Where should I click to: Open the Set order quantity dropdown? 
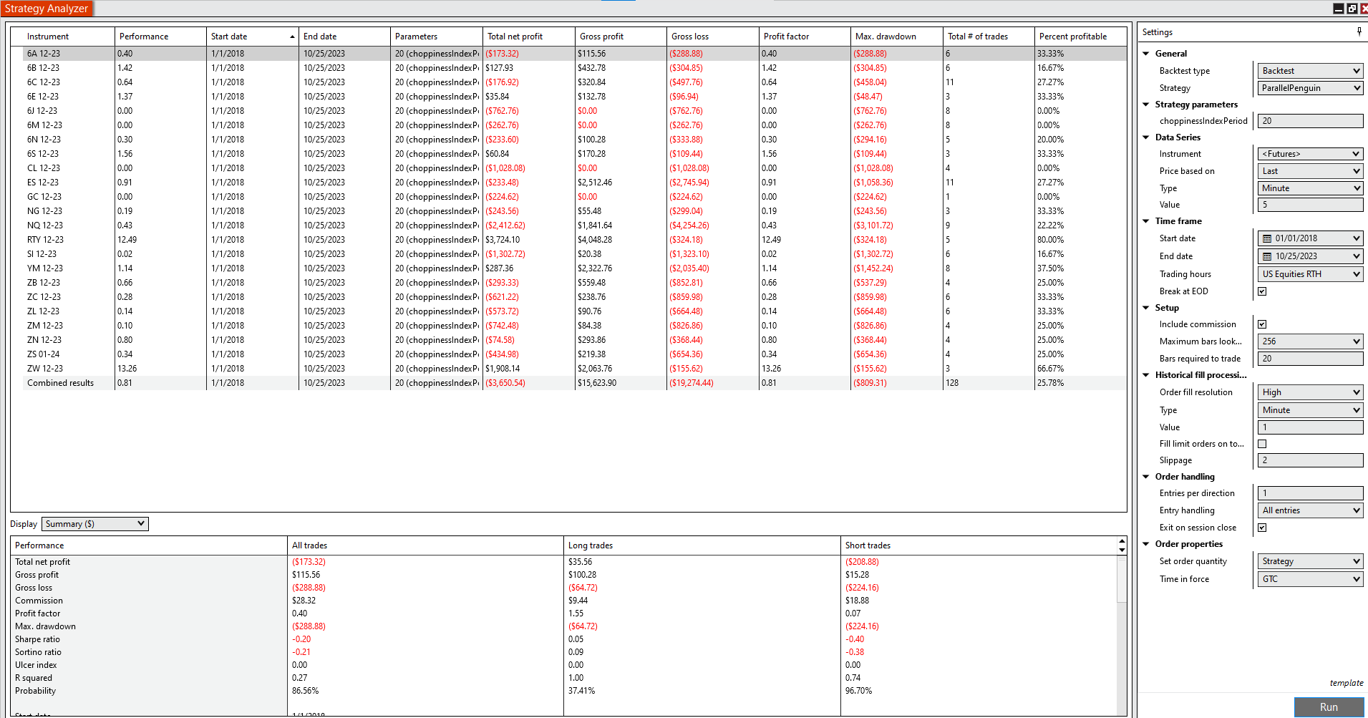point(1310,561)
